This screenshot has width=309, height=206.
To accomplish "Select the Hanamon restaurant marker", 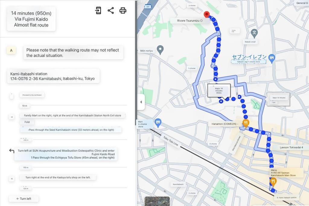I will tap(246, 123).
